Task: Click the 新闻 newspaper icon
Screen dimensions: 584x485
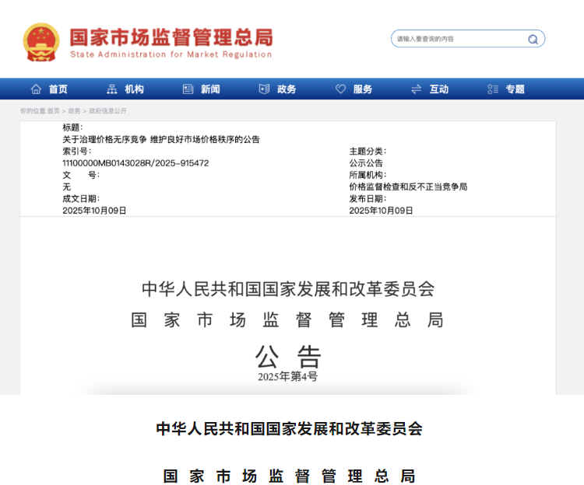Action: (188, 89)
